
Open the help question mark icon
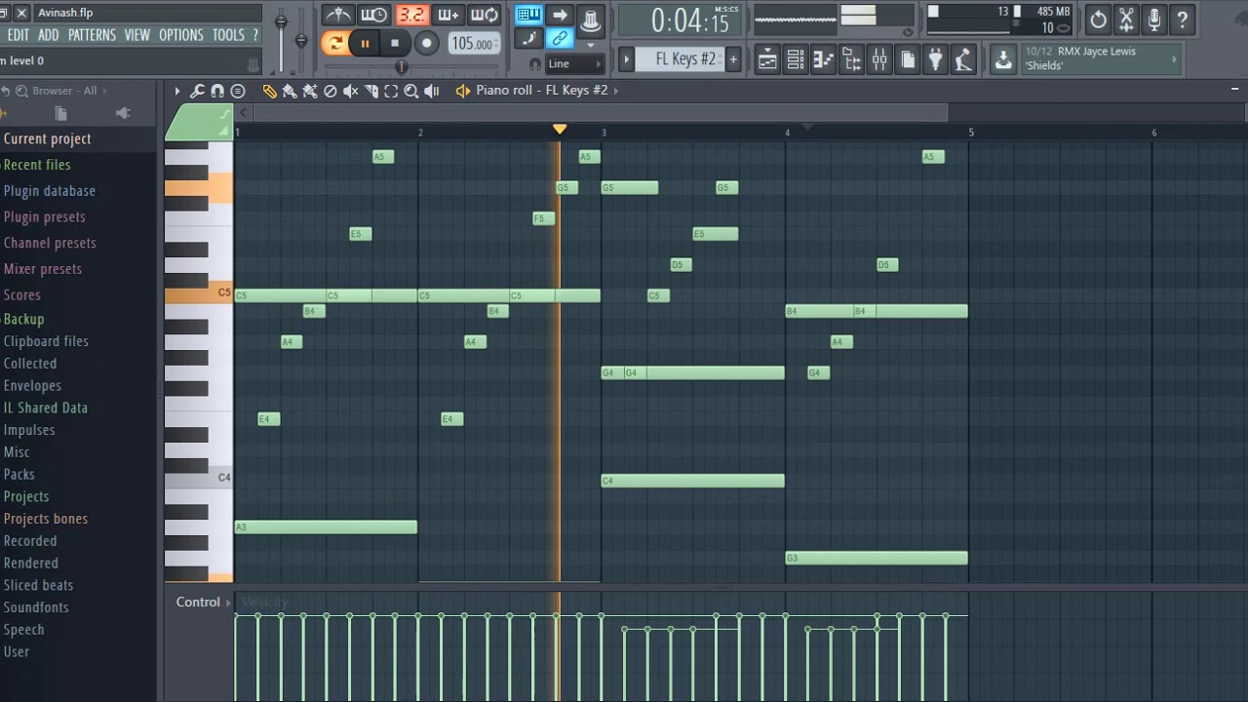(x=1183, y=19)
